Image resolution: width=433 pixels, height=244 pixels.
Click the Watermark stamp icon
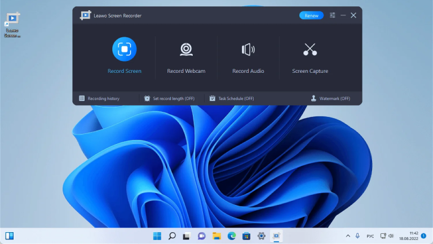click(313, 98)
